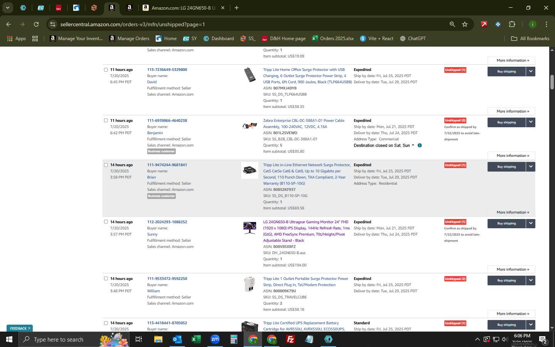Open the Manage Your Inventory bookmark
555x347 pixels.
click(76, 39)
